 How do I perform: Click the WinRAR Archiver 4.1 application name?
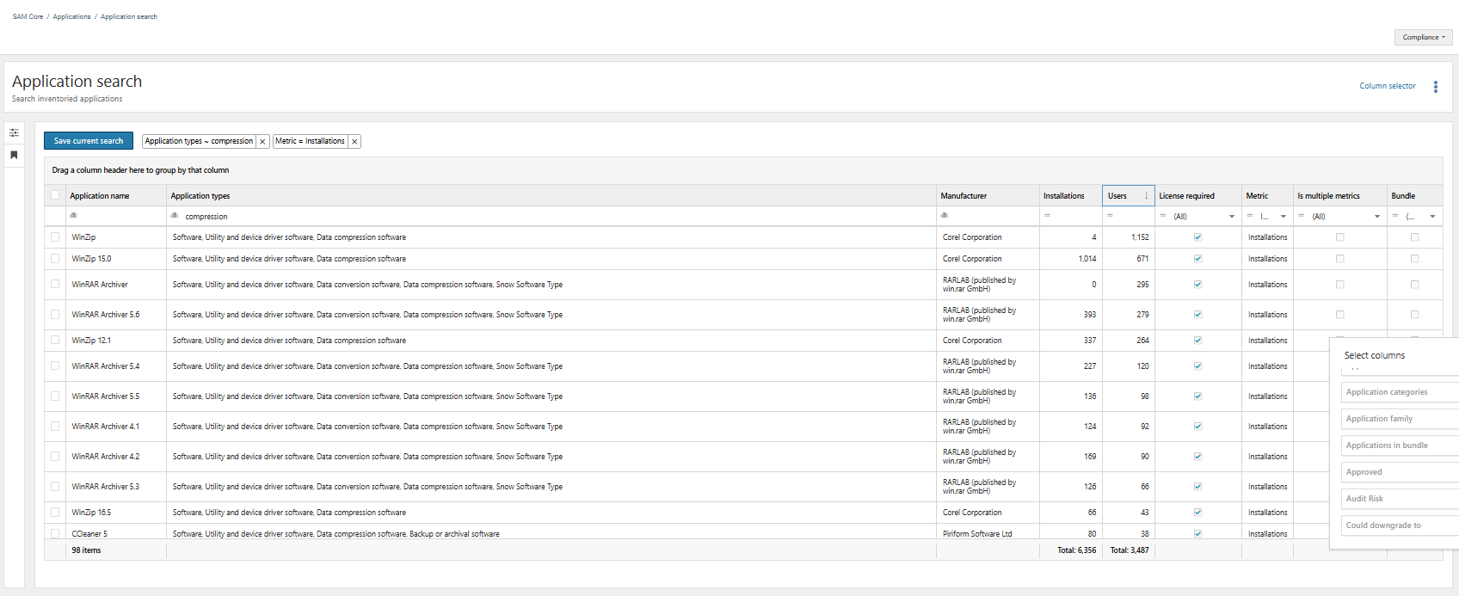click(x=105, y=427)
